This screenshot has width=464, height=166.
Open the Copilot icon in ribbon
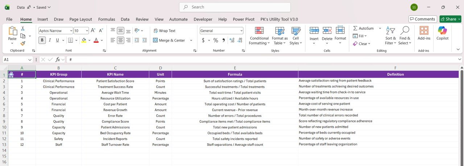[442, 31]
